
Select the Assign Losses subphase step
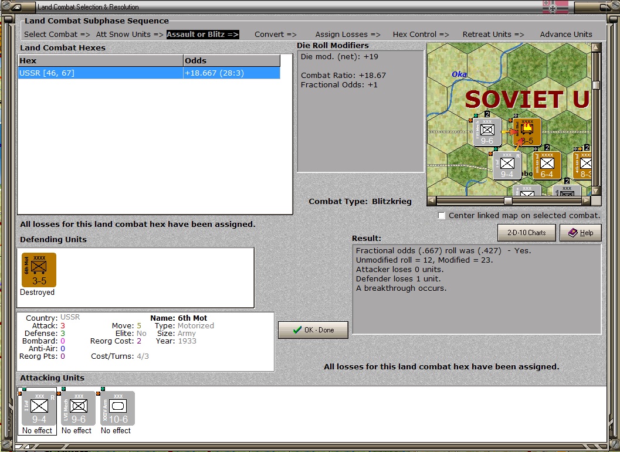(348, 35)
